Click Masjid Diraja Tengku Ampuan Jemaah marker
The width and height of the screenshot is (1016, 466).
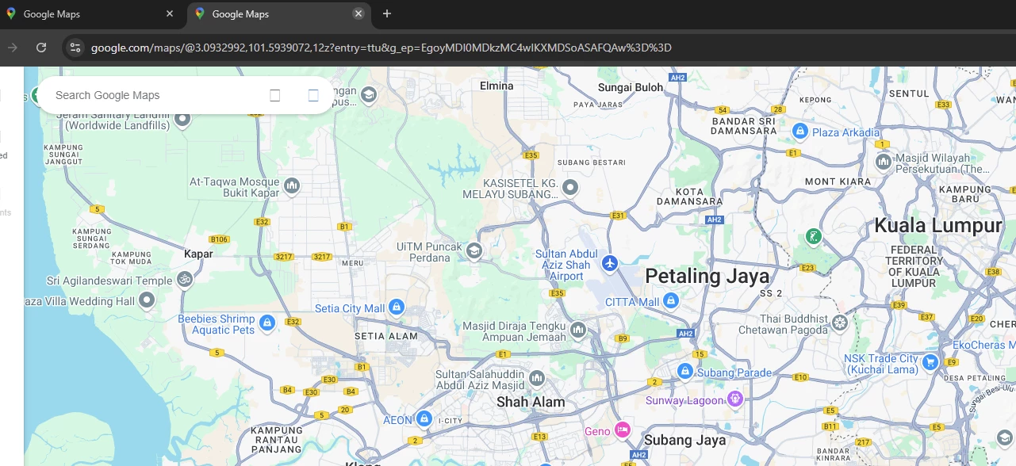(578, 329)
